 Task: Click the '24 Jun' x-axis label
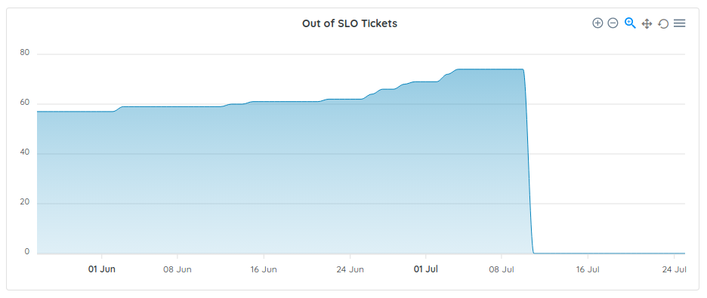click(350, 269)
